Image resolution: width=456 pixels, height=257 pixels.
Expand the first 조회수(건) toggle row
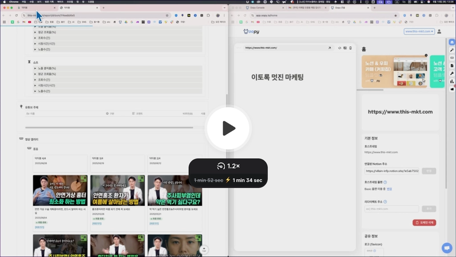118,38
